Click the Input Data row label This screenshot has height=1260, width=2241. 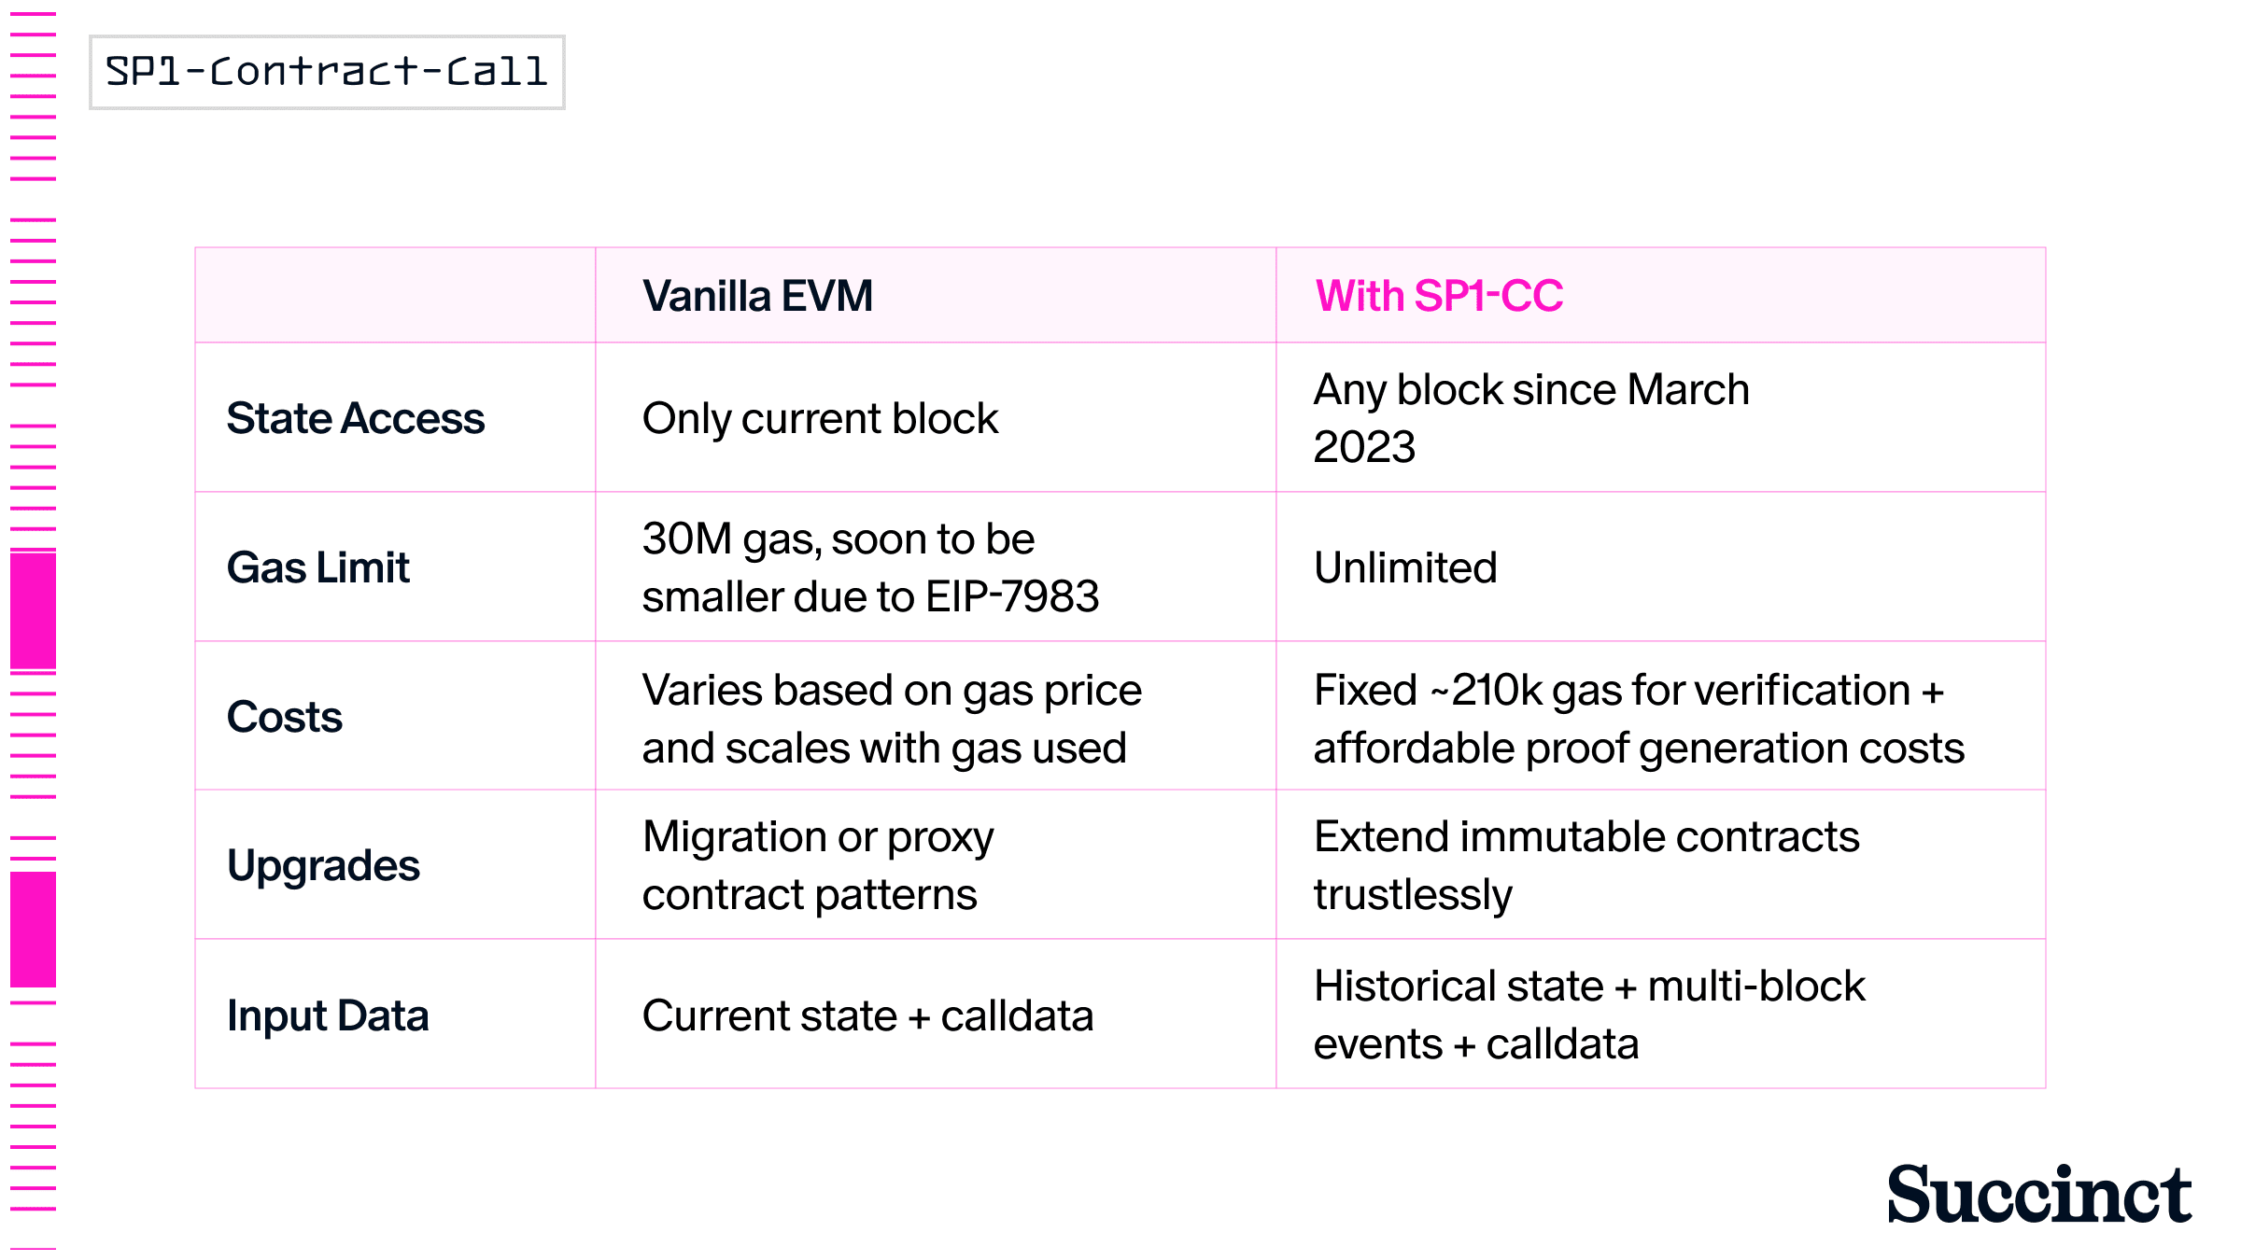coord(328,1015)
